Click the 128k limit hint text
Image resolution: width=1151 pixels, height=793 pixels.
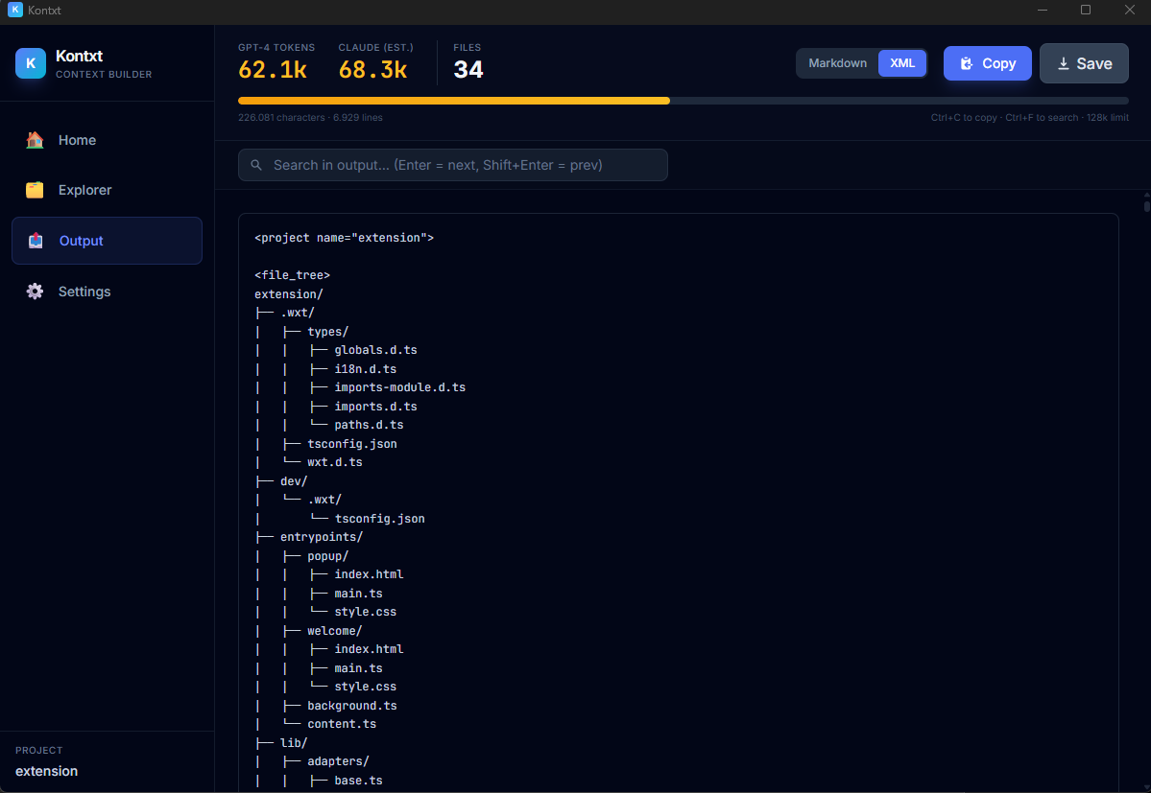[1108, 117]
